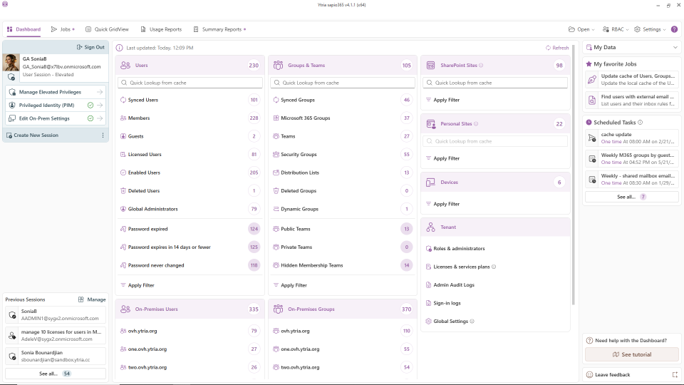Click the Privileged Identity (PIM) green check
Viewport: 684px width, 385px height.
click(90, 106)
